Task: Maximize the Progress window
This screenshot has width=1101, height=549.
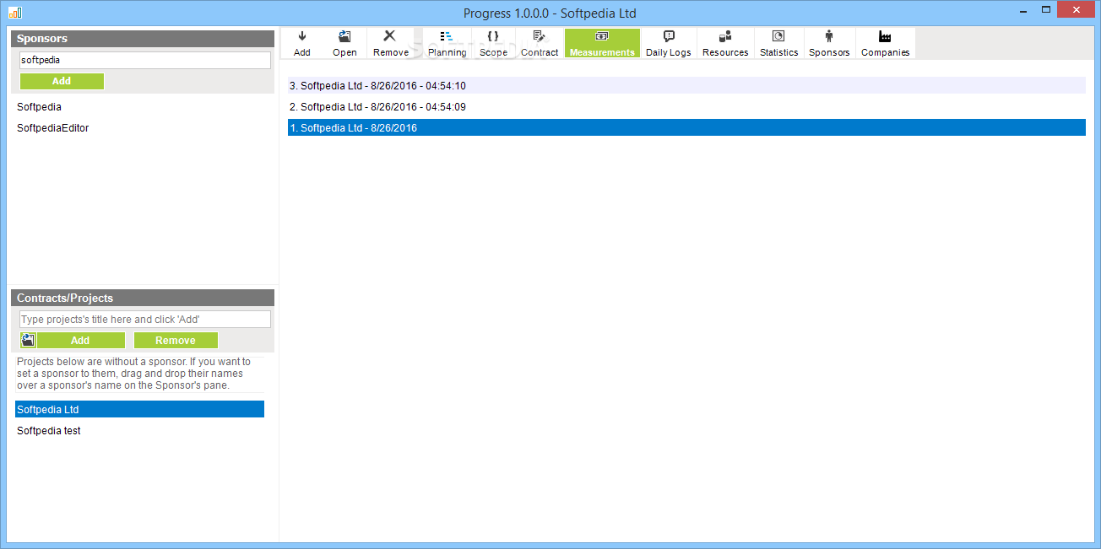Action: [x=1046, y=9]
